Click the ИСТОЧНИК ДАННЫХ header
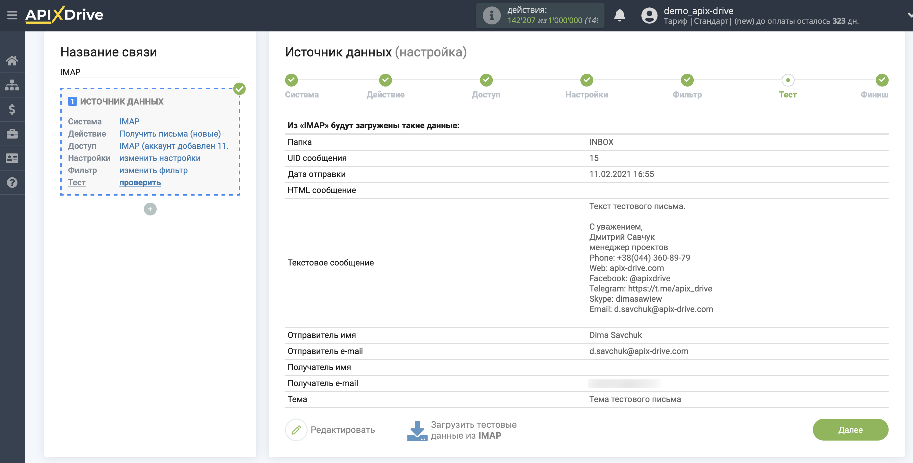The width and height of the screenshot is (913, 463). click(x=122, y=102)
